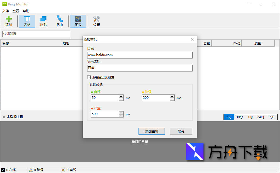
Task: Click the 快速筛选 quick filter box
Action: coord(36,34)
